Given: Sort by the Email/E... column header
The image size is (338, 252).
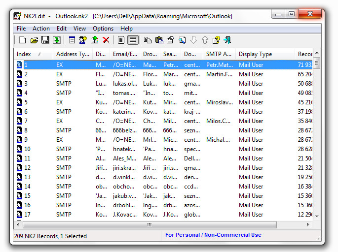Looking at the screenshot, I should coord(125,54).
